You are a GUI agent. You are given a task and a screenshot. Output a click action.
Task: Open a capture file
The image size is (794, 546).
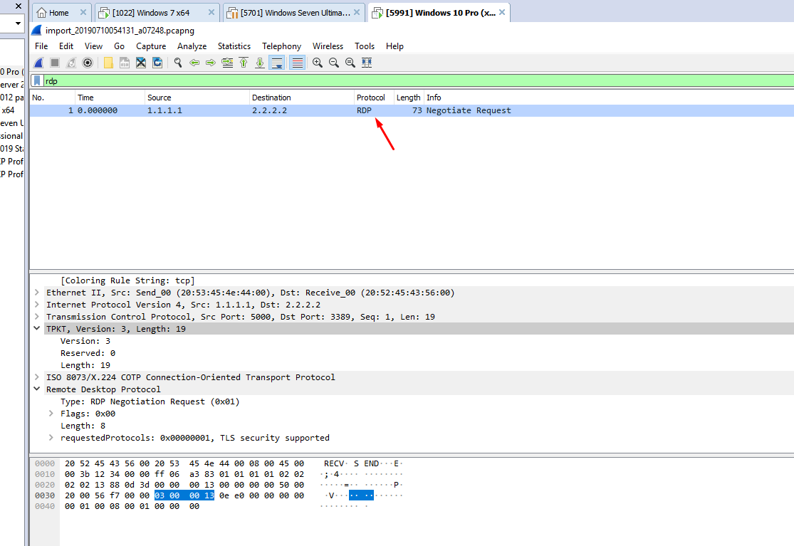pos(108,63)
